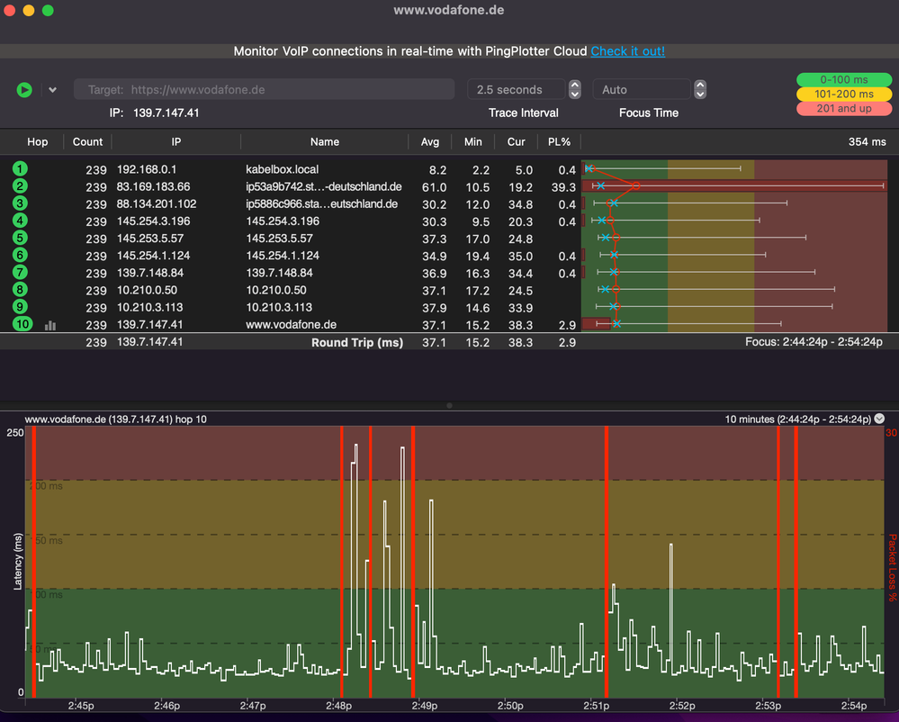Click the Name column header
Image resolution: width=899 pixels, height=722 pixels.
(325, 141)
